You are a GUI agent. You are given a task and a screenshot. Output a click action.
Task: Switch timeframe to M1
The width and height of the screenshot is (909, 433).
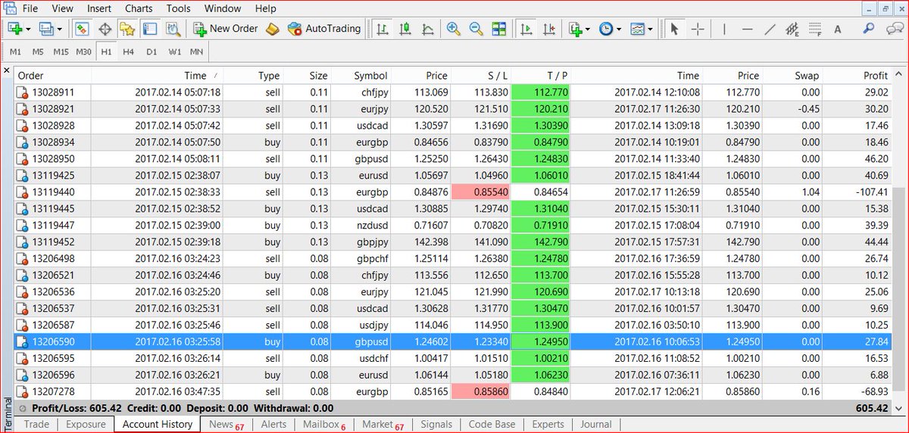click(16, 51)
